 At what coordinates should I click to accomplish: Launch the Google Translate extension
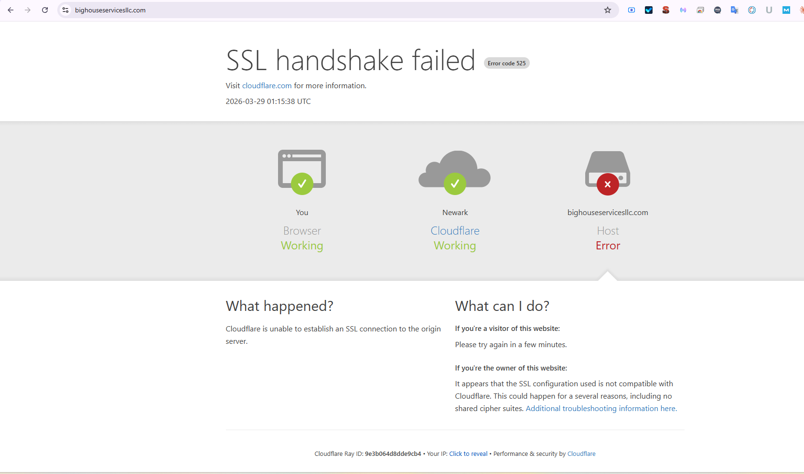pos(735,10)
